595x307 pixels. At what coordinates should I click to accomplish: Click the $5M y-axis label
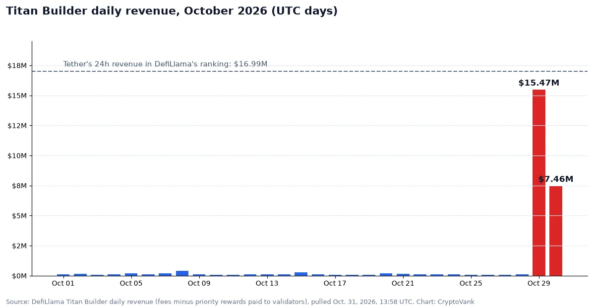point(19,215)
